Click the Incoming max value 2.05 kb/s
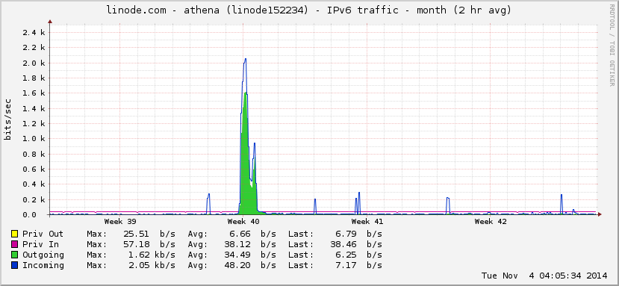619x286 pixels. tap(152, 265)
